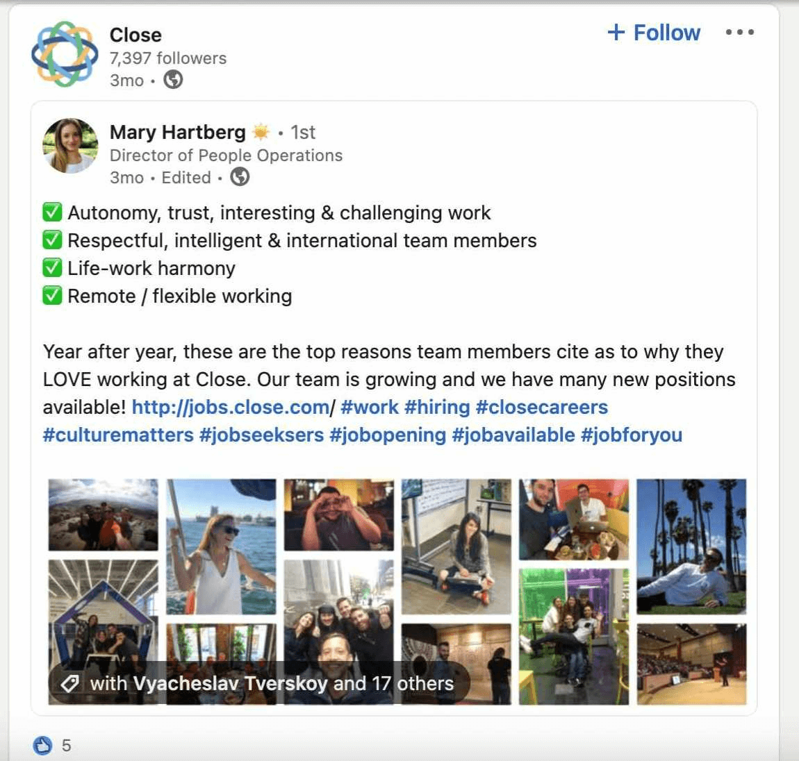The width and height of the screenshot is (799, 761).
Task: Click the tag icon on the photo collage
Action: click(x=69, y=683)
